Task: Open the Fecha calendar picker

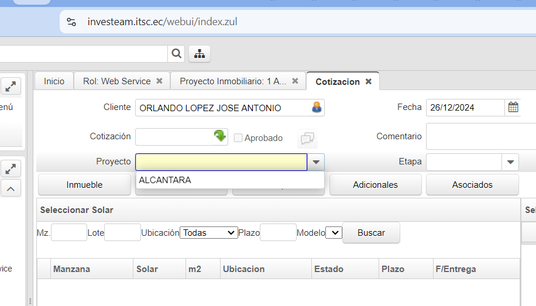Action: tap(513, 108)
